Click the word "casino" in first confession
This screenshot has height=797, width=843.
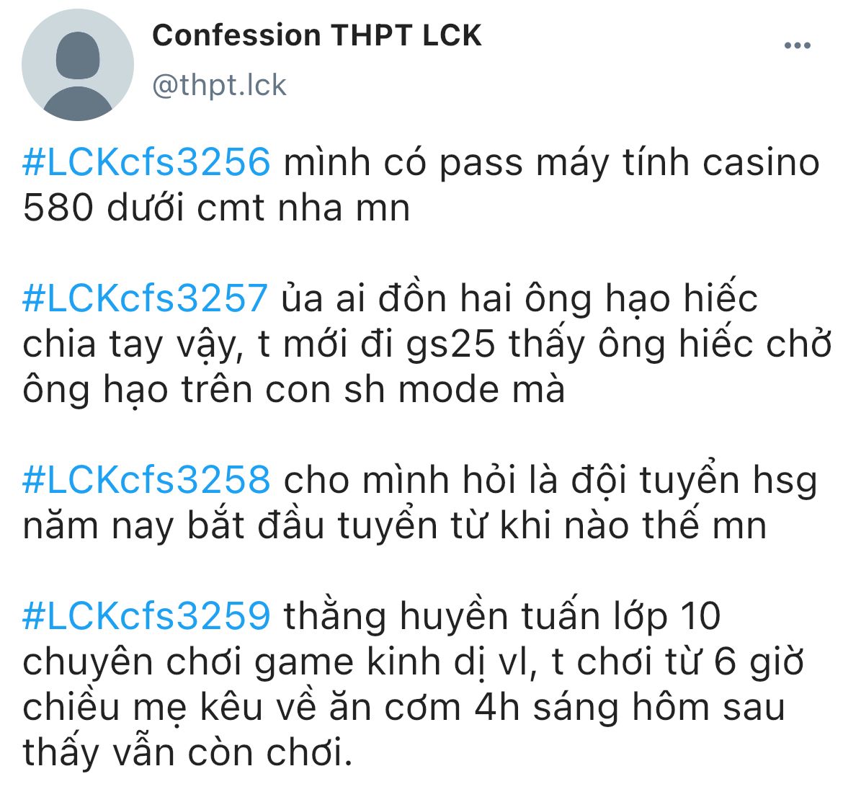pos(761,162)
